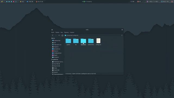The width and height of the screenshot is (174, 98).
Task: Select the config.rasi file
Action: (98, 42)
